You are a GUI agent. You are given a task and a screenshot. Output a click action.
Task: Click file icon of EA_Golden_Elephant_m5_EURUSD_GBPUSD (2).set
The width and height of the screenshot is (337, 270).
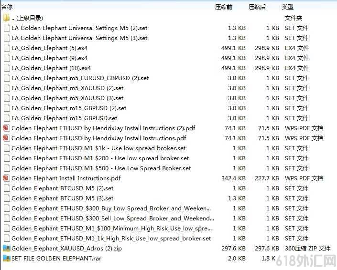click(x=7, y=78)
